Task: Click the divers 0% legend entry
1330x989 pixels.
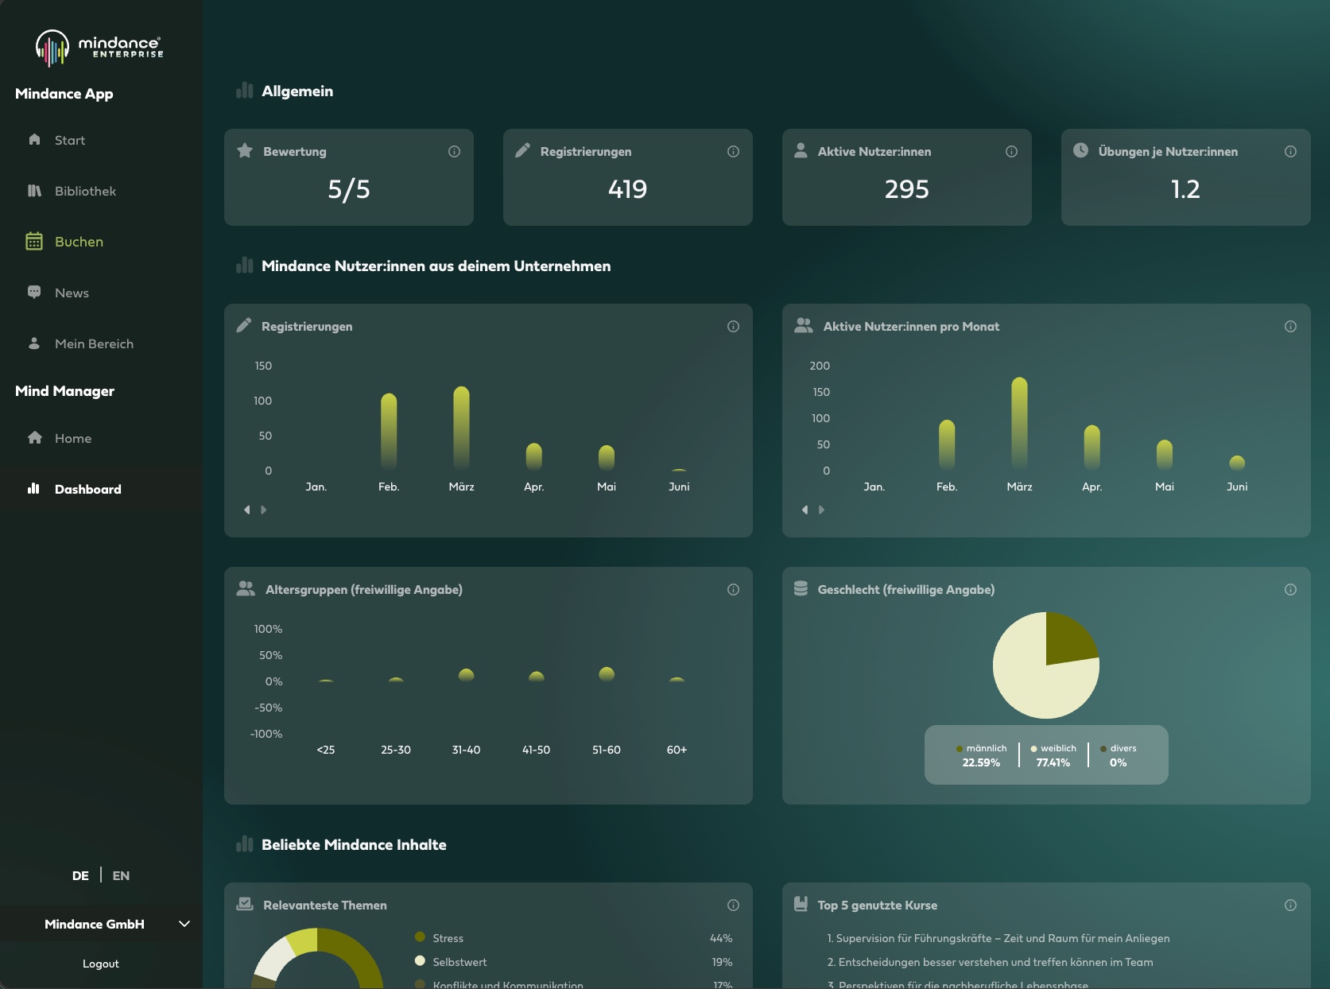Action: [1118, 755]
